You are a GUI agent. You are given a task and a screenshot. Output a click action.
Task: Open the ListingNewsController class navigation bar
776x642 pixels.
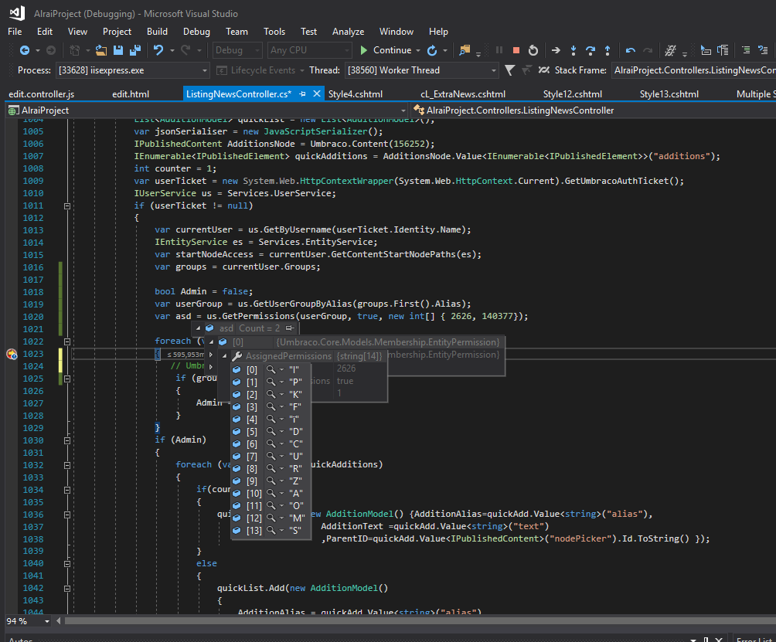pyautogui.click(x=594, y=110)
